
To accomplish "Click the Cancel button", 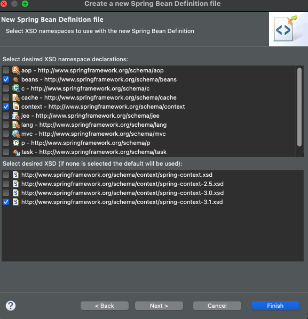I will coord(217,306).
